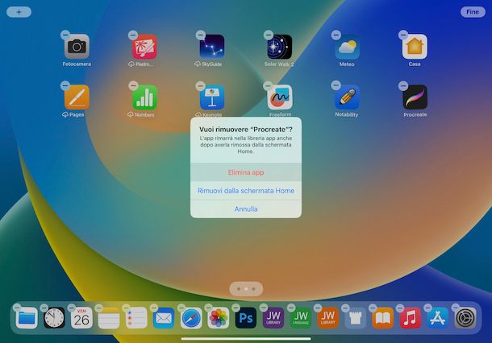Launch Safari from the dock
492x343 pixels.
click(191, 318)
